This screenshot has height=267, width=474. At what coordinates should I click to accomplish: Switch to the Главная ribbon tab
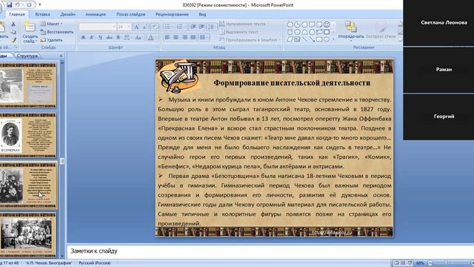tap(16, 14)
